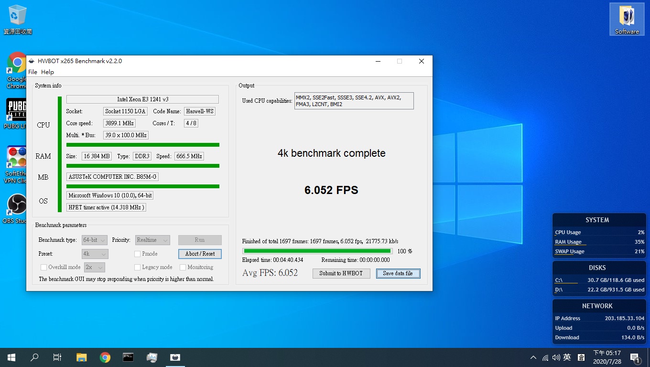Click the benchmark progress bar
This screenshot has width=650, height=367.
[317, 251]
